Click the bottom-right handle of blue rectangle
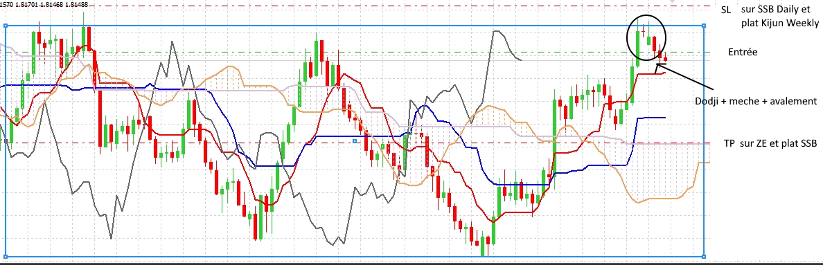This screenshot has height=265, width=823. (x=704, y=257)
